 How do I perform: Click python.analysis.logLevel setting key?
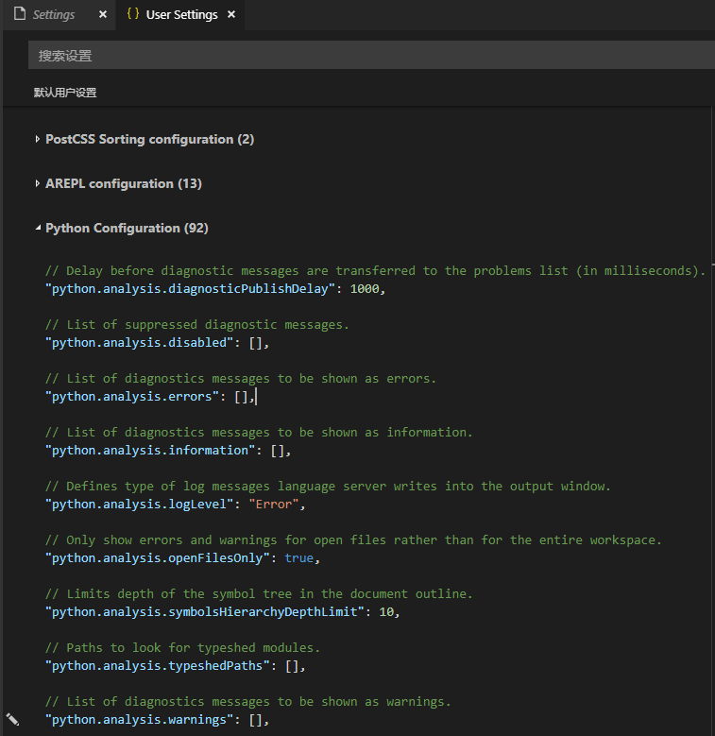(140, 505)
